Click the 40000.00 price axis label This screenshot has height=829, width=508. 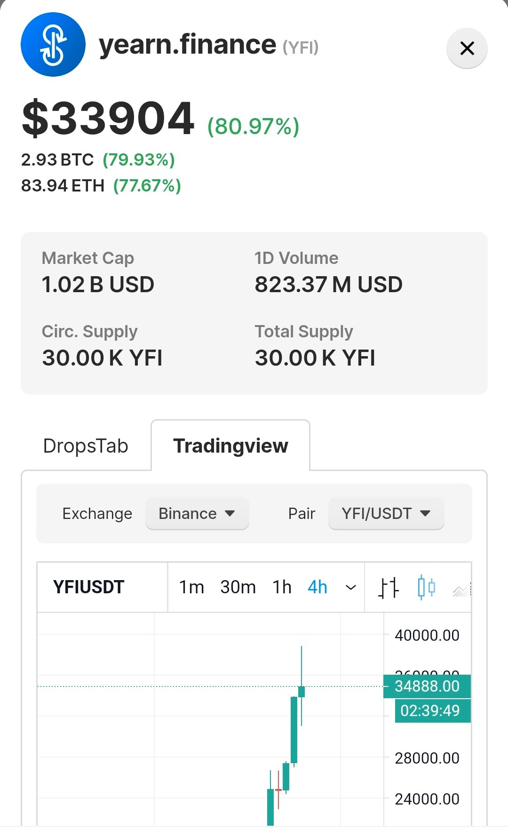[x=427, y=636]
